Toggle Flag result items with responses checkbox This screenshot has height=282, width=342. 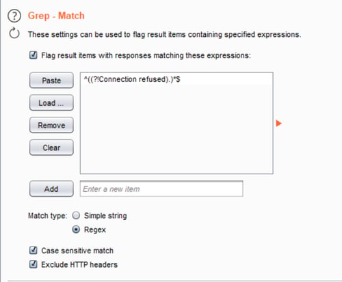pos(34,55)
